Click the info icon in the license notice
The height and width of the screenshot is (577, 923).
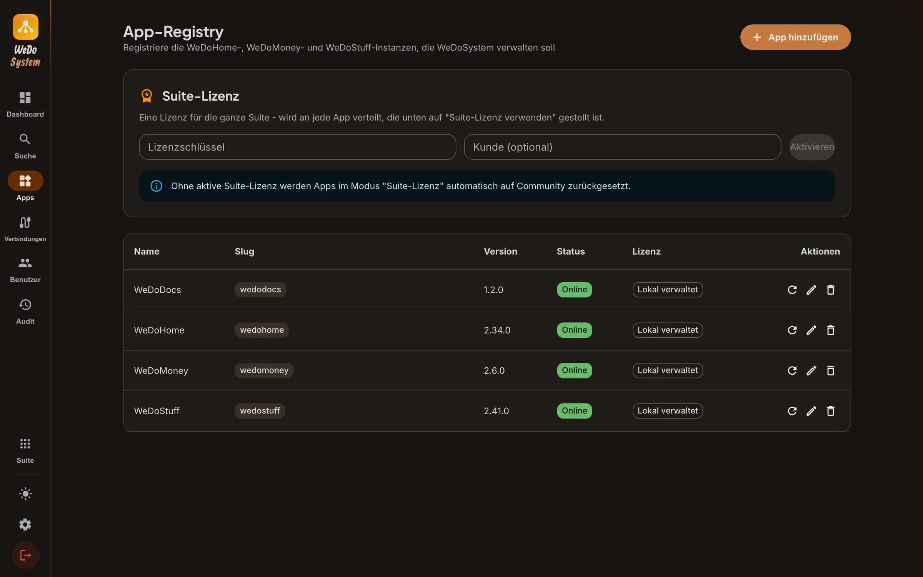coord(156,186)
